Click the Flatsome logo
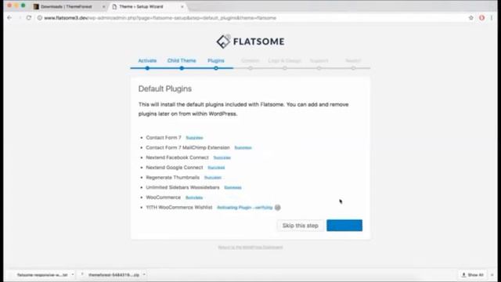Image resolution: width=501 pixels, height=282 pixels. point(250,42)
